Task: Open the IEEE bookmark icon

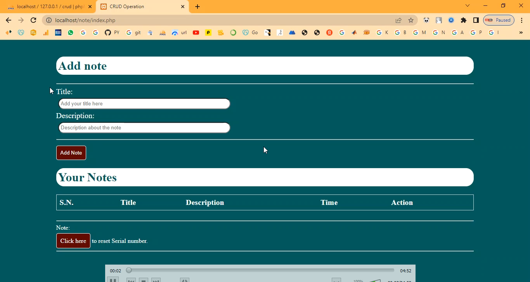Action: 58,33
